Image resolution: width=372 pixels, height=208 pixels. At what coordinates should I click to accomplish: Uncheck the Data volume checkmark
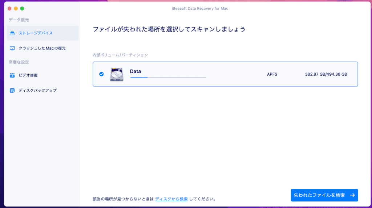101,74
